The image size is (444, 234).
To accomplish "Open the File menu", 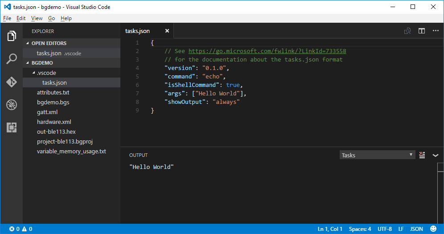I will (7, 18).
